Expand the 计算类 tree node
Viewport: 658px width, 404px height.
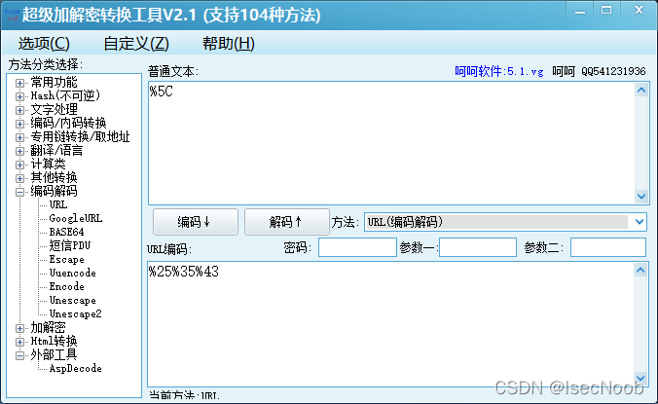click(x=19, y=165)
